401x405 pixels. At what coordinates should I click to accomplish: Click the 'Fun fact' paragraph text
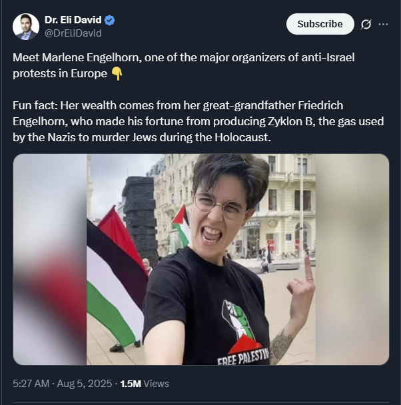[x=199, y=121]
